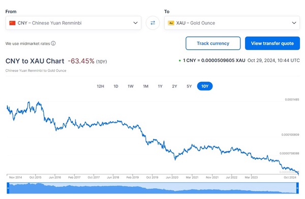
Task: Click the left range slider handle
Action: pos(8,188)
